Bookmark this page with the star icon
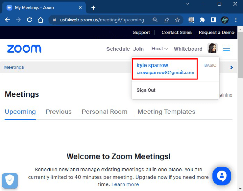This screenshot has width=243, height=191. (177, 20)
